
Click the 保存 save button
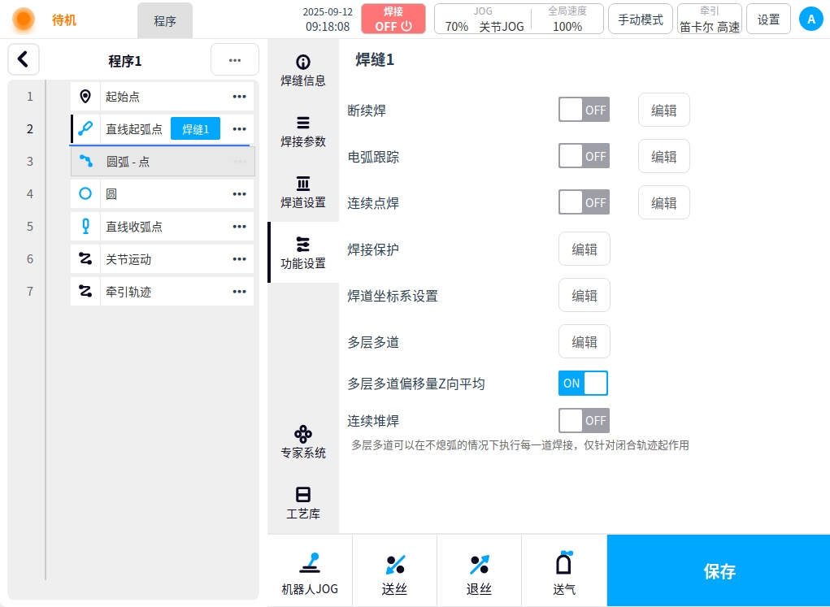(719, 571)
